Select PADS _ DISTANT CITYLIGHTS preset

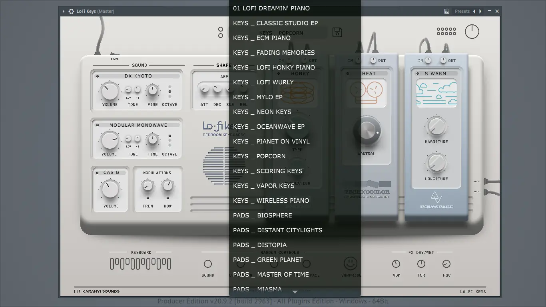click(x=295, y=230)
